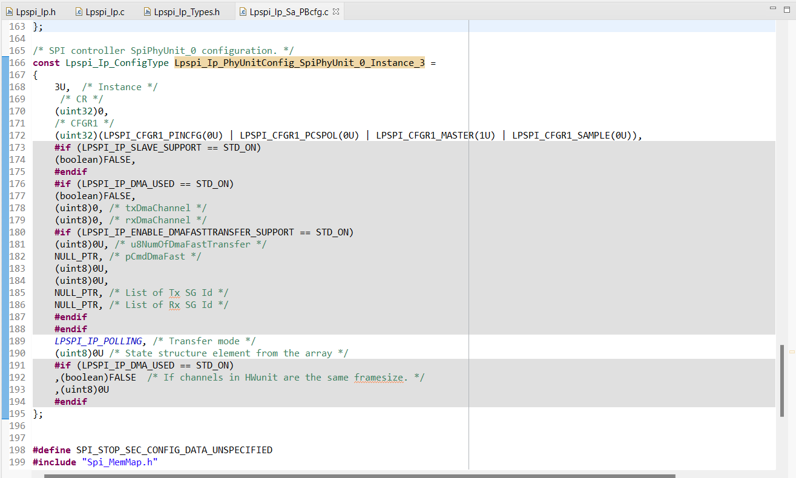The width and height of the screenshot is (796, 478).
Task: Close the Lpspi_Ip_Sa_PBcfg.c tab
Action: 337,11
